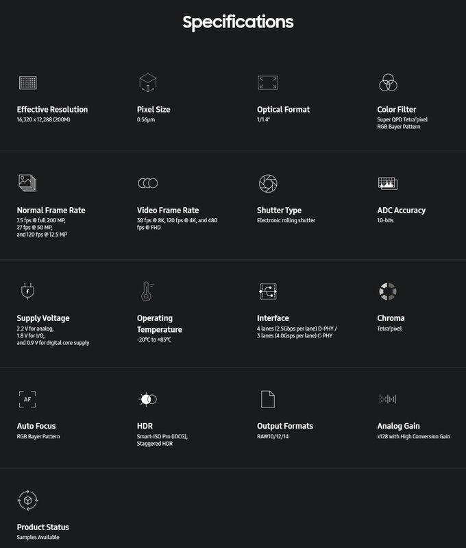Viewport: 466px width, 548px height.
Task: Click the Normal Frame Rate stacked images icon
Action: 27,183
